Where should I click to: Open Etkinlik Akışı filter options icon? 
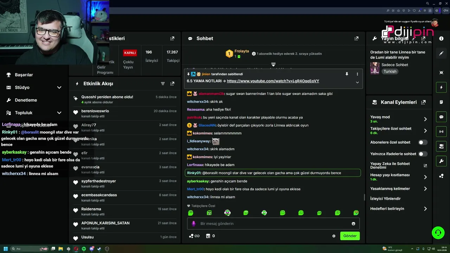163,84
